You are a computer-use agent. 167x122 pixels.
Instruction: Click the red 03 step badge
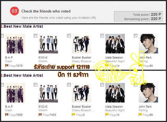click(14, 11)
